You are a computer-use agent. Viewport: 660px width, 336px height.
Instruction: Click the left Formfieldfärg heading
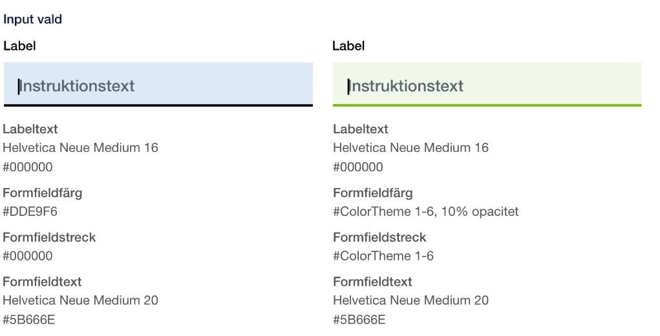[x=43, y=193]
